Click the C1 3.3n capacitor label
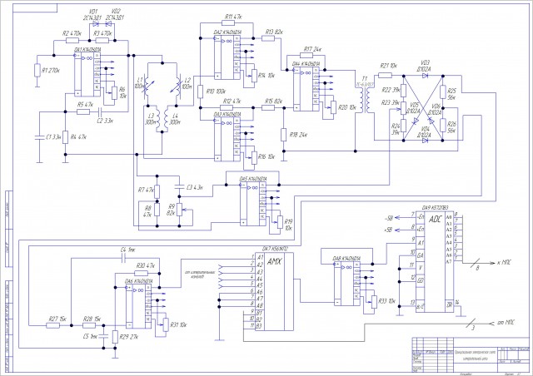 (52, 137)
